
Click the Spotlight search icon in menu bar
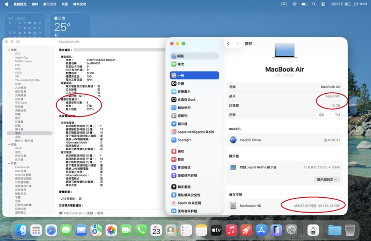pyautogui.click(x=314, y=4)
